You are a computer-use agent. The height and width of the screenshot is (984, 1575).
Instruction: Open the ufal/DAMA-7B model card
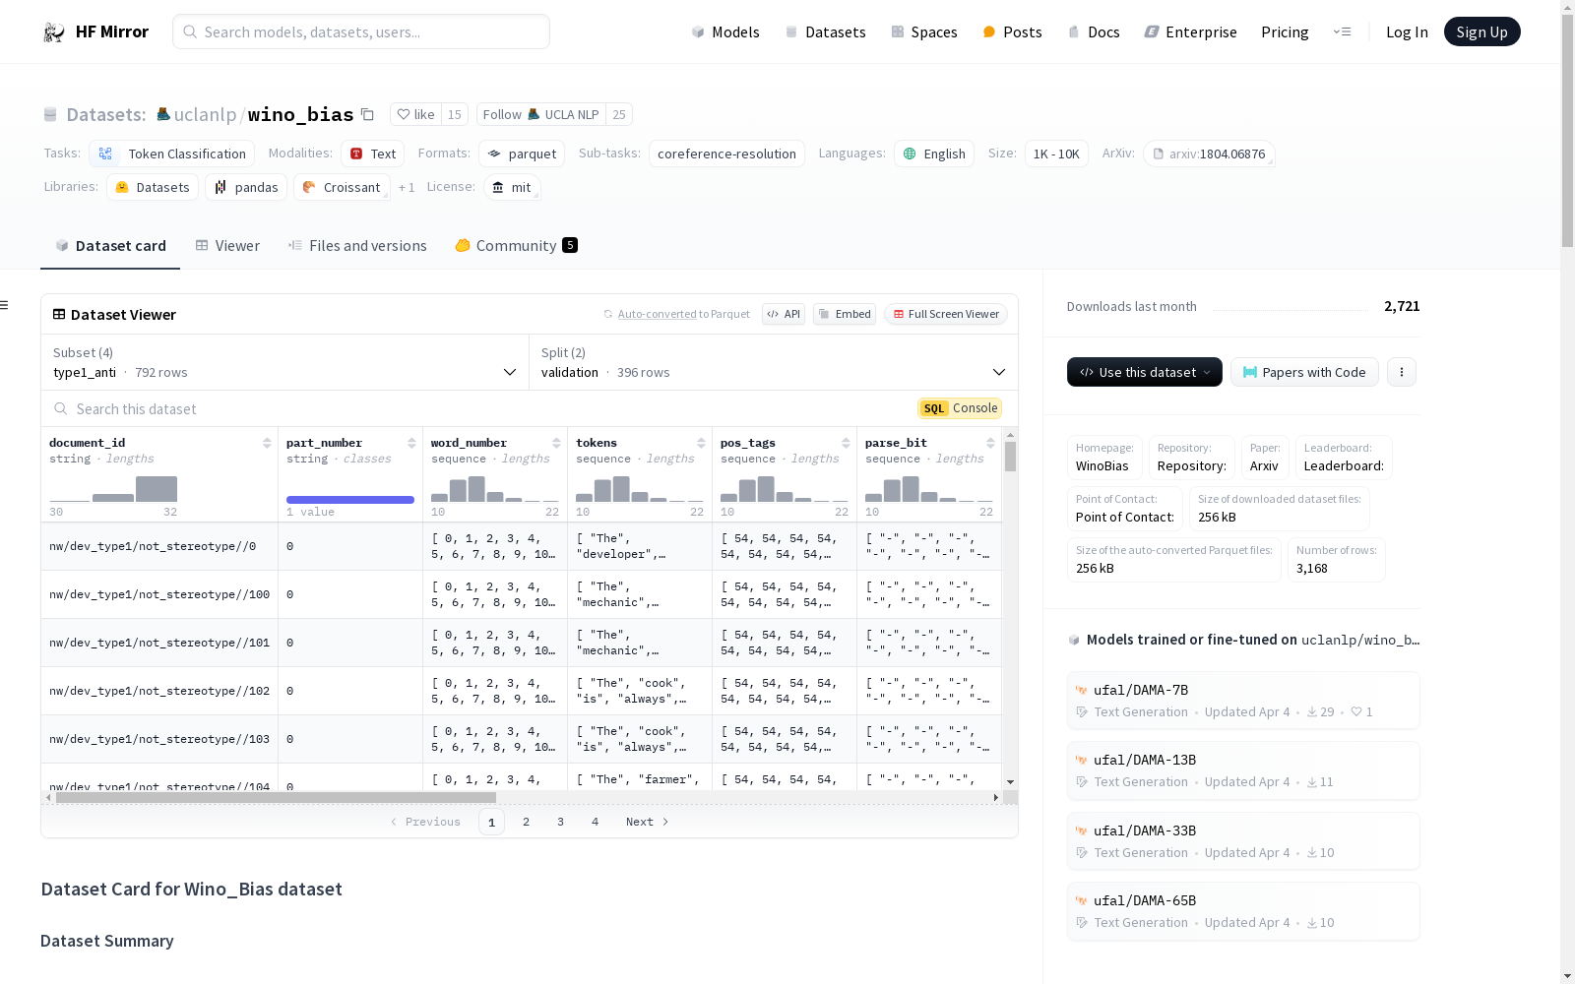point(1243,701)
